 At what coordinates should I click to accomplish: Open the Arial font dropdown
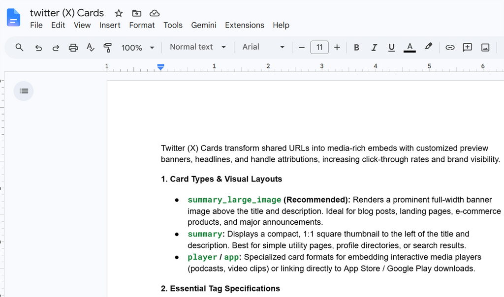point(263,47)
